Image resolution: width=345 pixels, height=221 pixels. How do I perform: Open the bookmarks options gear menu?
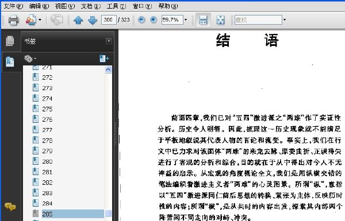pos(30,59)
